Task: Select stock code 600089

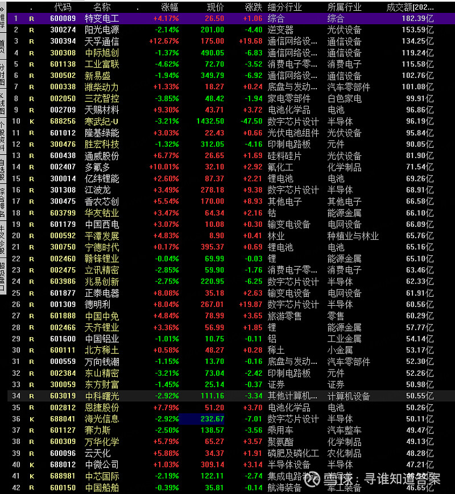Action: (x=63, y=19)
